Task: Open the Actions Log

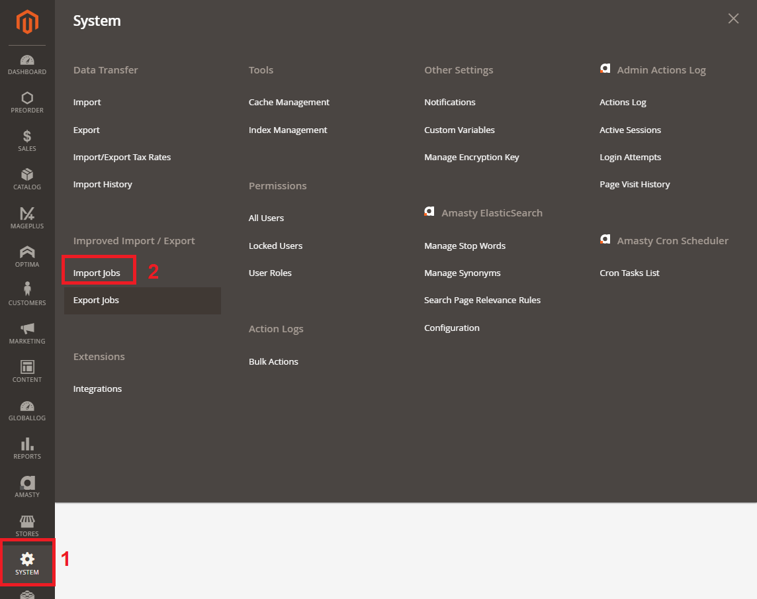Action: point(623,103)
